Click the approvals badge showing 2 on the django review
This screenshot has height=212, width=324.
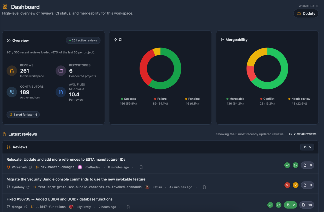click(x=290, y=205)
